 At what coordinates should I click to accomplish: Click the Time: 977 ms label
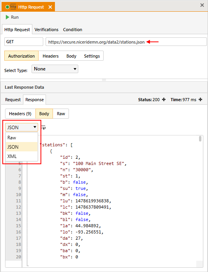pos(183,100)
